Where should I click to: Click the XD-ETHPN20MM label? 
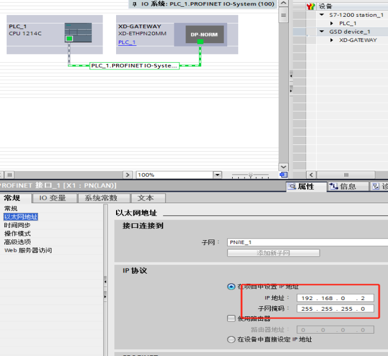click(x=142, y=34)
